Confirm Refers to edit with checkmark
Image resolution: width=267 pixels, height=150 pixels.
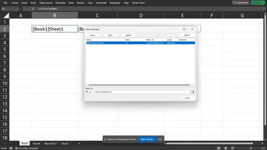pos(91,92)
